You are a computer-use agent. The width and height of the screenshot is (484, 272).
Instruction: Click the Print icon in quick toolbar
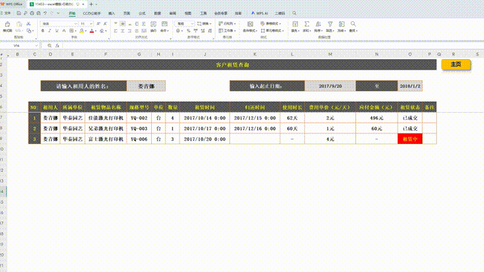(x=32, y=13)
